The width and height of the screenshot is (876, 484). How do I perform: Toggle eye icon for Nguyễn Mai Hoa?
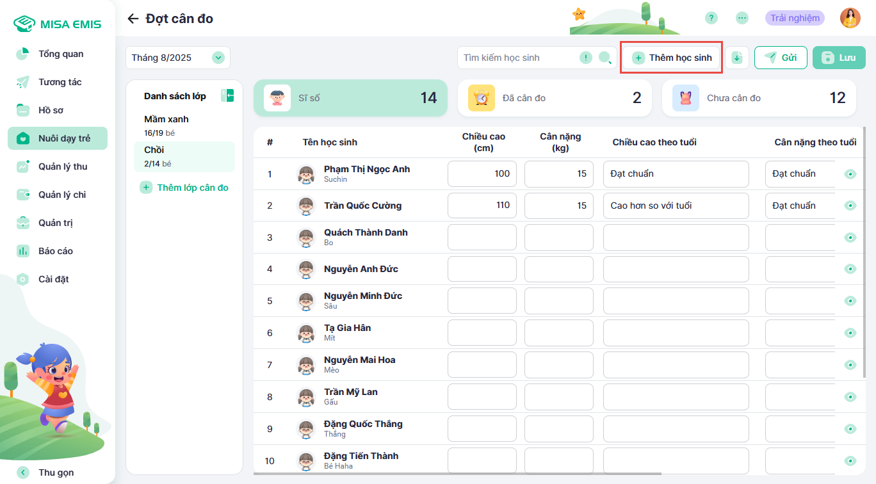850,365
